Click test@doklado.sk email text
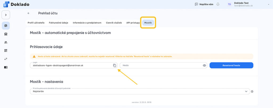 [x=243, y=6]
